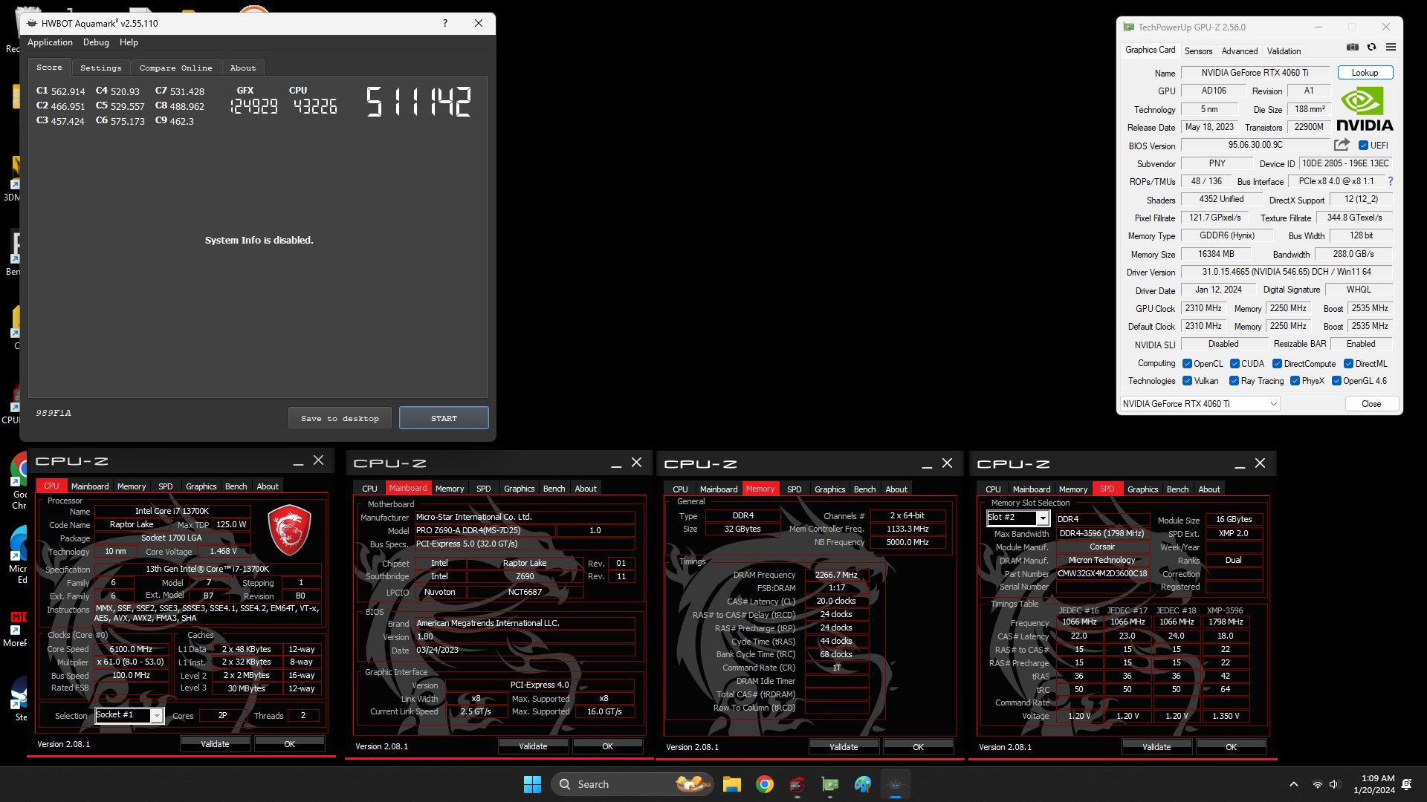Screen dimensions: 1427x802
Task: Click OK in the CPU-Z Mainboard window
Action: click(x=607, y=746)
